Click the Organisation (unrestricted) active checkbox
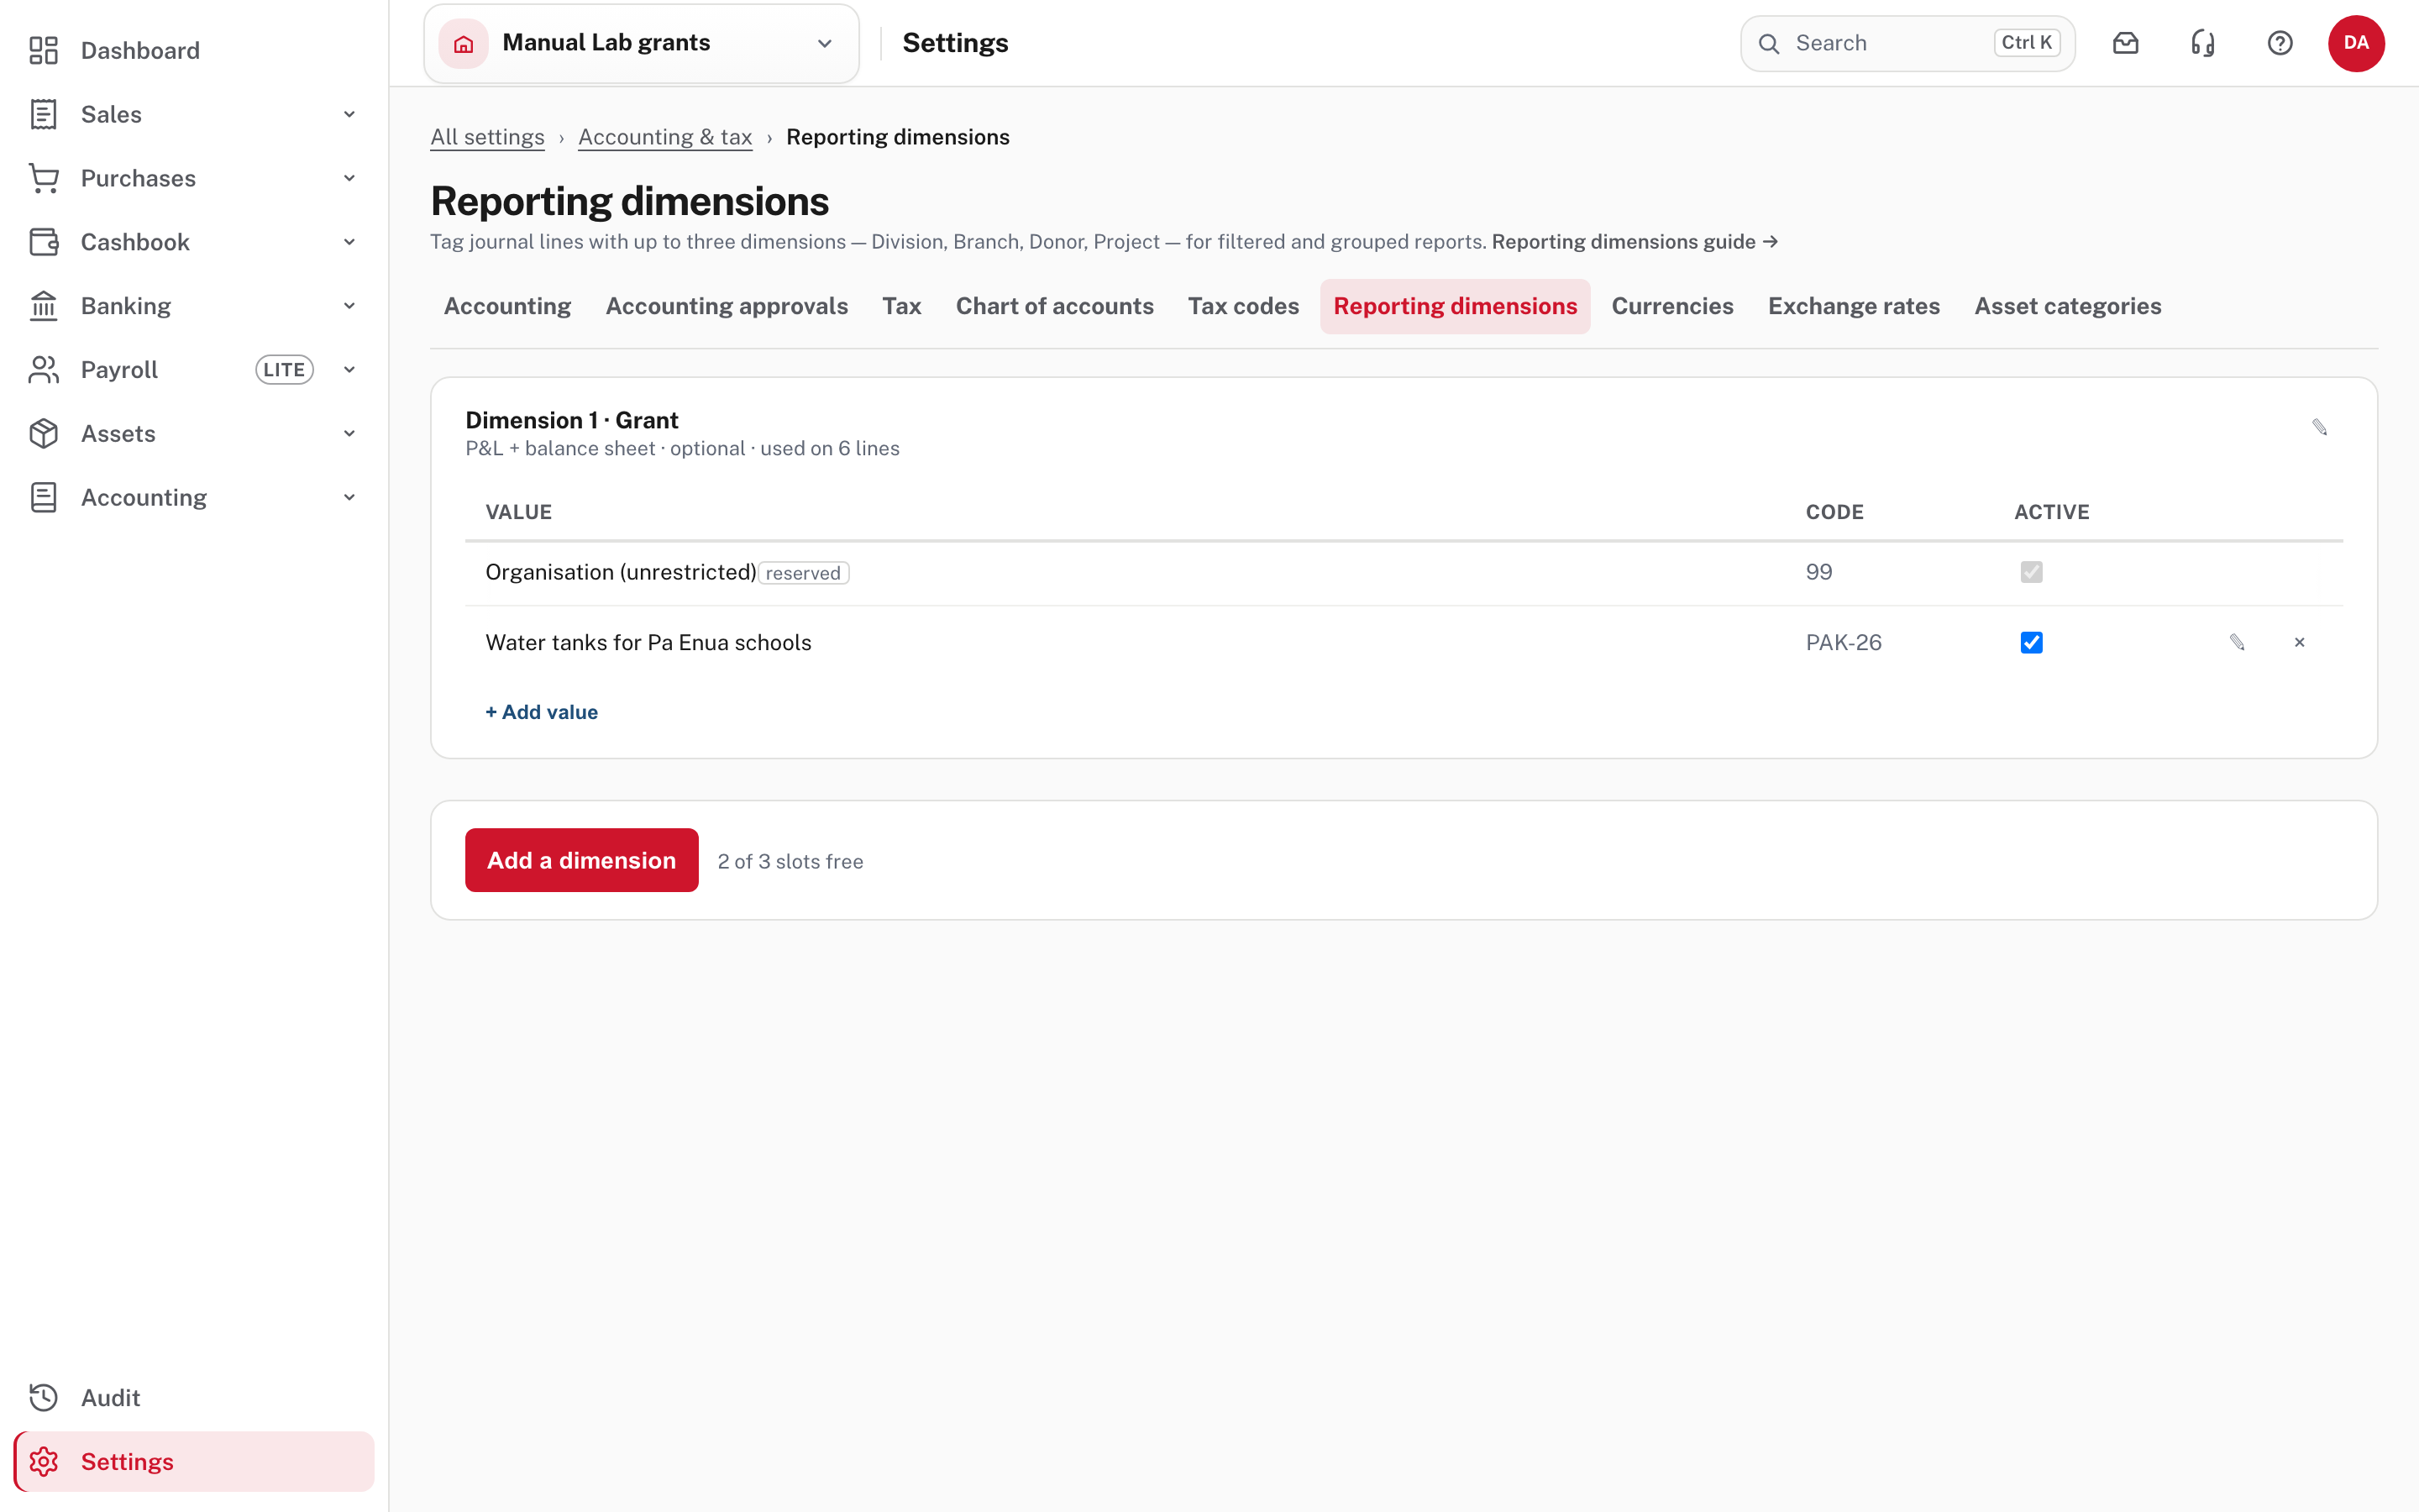Viewport: 2419px width, 1512px height. 2031,572
